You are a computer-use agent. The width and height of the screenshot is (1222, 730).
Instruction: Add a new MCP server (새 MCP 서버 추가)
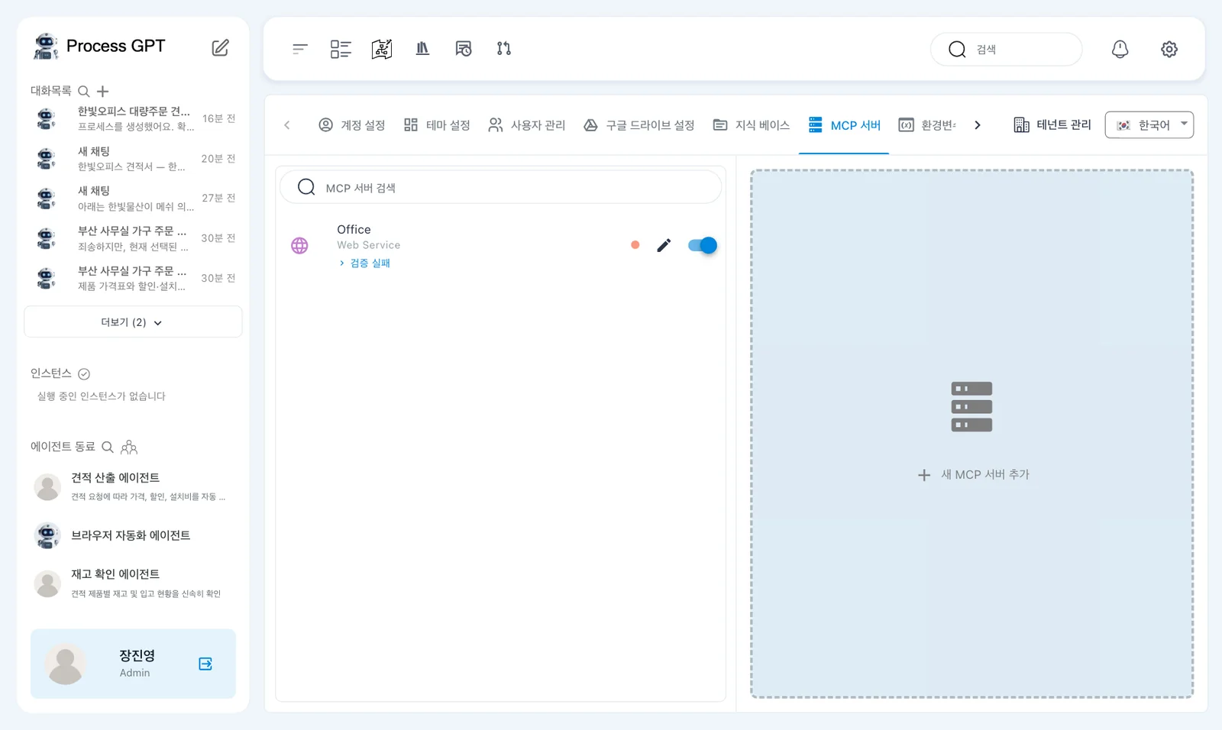pyautogui.click(x=972, y=434)
